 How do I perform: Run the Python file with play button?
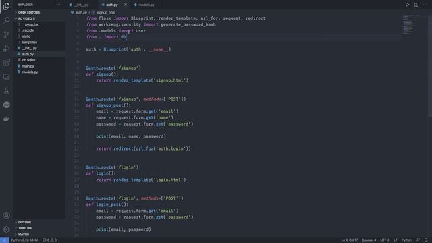click(x=407, y=5)
